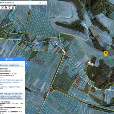Select the area value '4 га'
114x114 pixels.
pos(2,78)
